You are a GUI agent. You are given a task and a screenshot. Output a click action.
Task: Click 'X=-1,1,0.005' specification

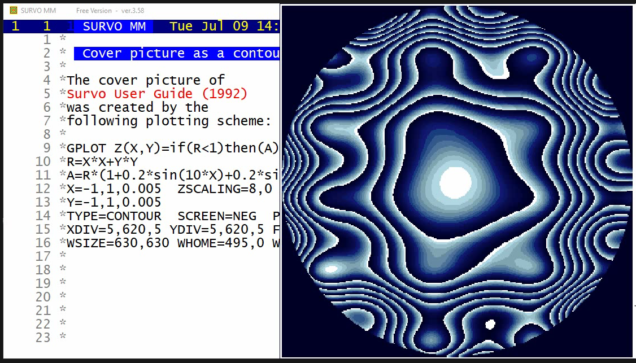click(114, 189)
